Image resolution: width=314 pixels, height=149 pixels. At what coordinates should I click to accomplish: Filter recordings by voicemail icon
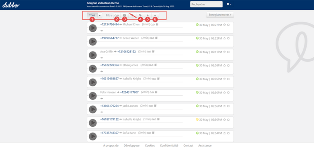point(117,15)
